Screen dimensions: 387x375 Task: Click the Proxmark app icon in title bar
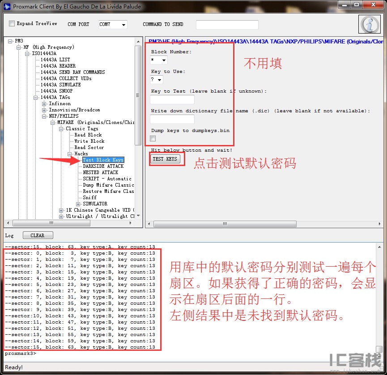(x=8, y=6)
